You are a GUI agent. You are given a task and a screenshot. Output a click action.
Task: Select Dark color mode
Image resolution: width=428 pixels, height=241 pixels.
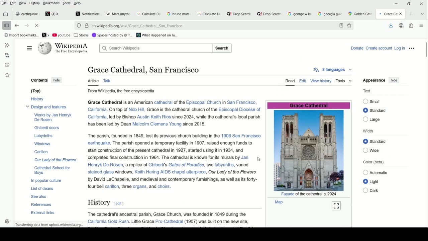365,190
